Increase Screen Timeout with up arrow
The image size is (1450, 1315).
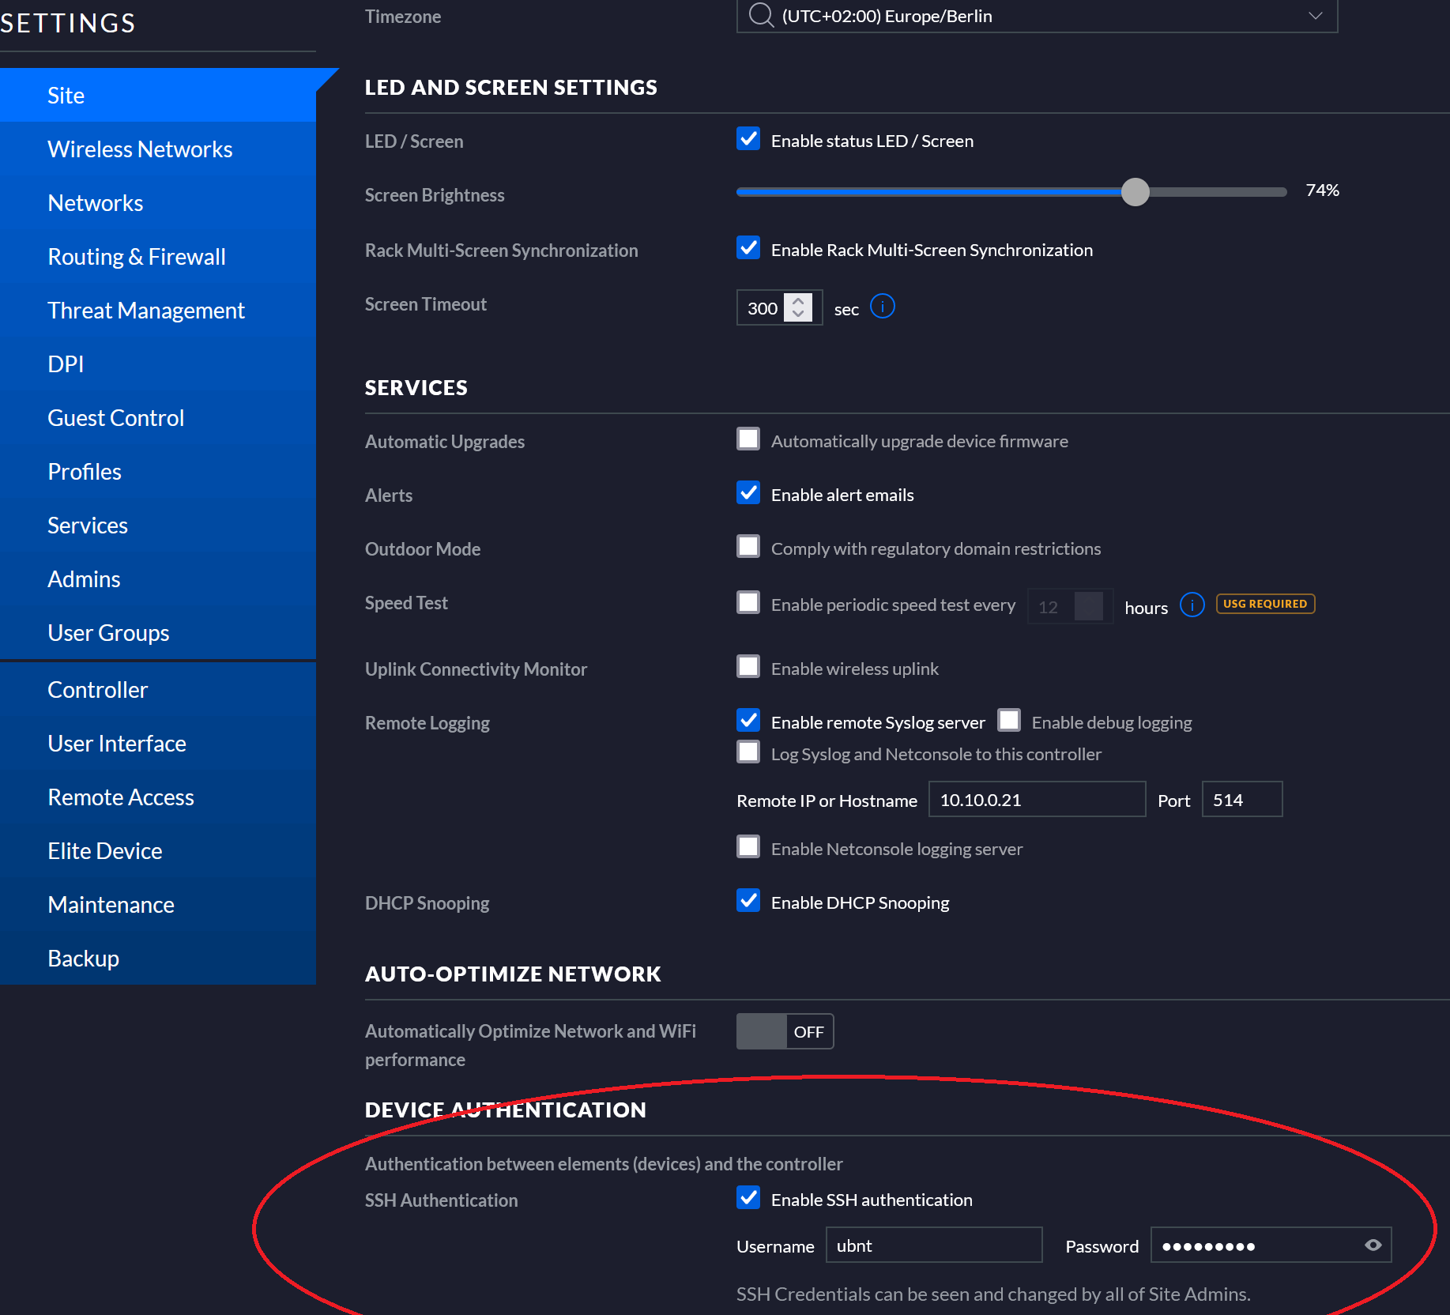(x=798, y=300)
